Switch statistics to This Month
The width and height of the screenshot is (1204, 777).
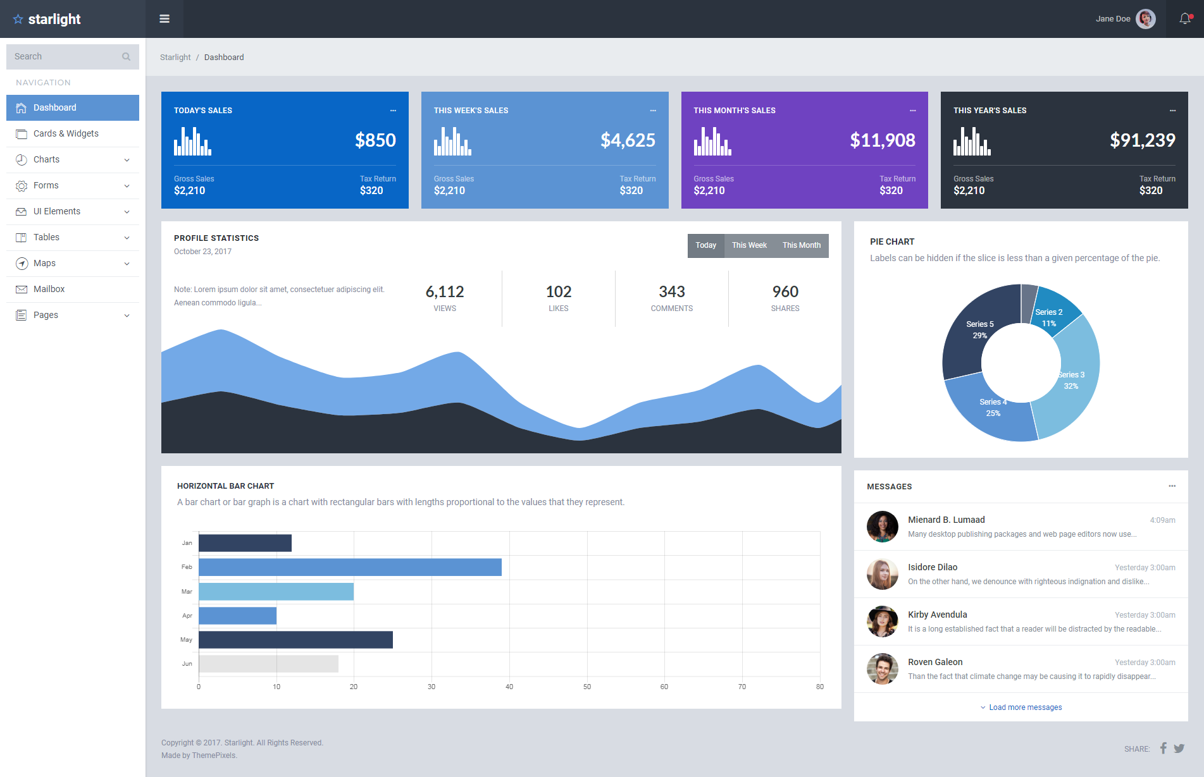tap(802, 246)
